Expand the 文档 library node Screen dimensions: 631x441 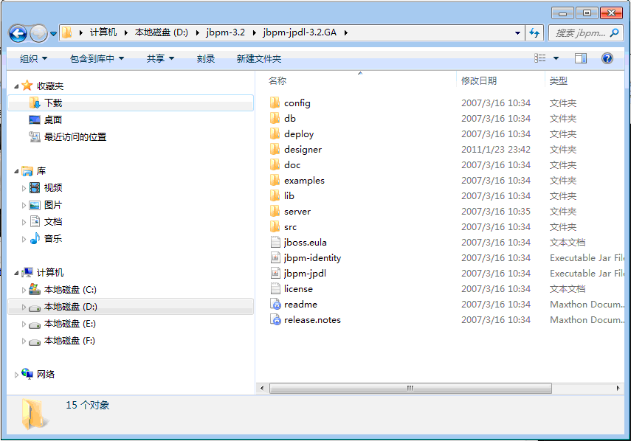click(x=24, y=222)
